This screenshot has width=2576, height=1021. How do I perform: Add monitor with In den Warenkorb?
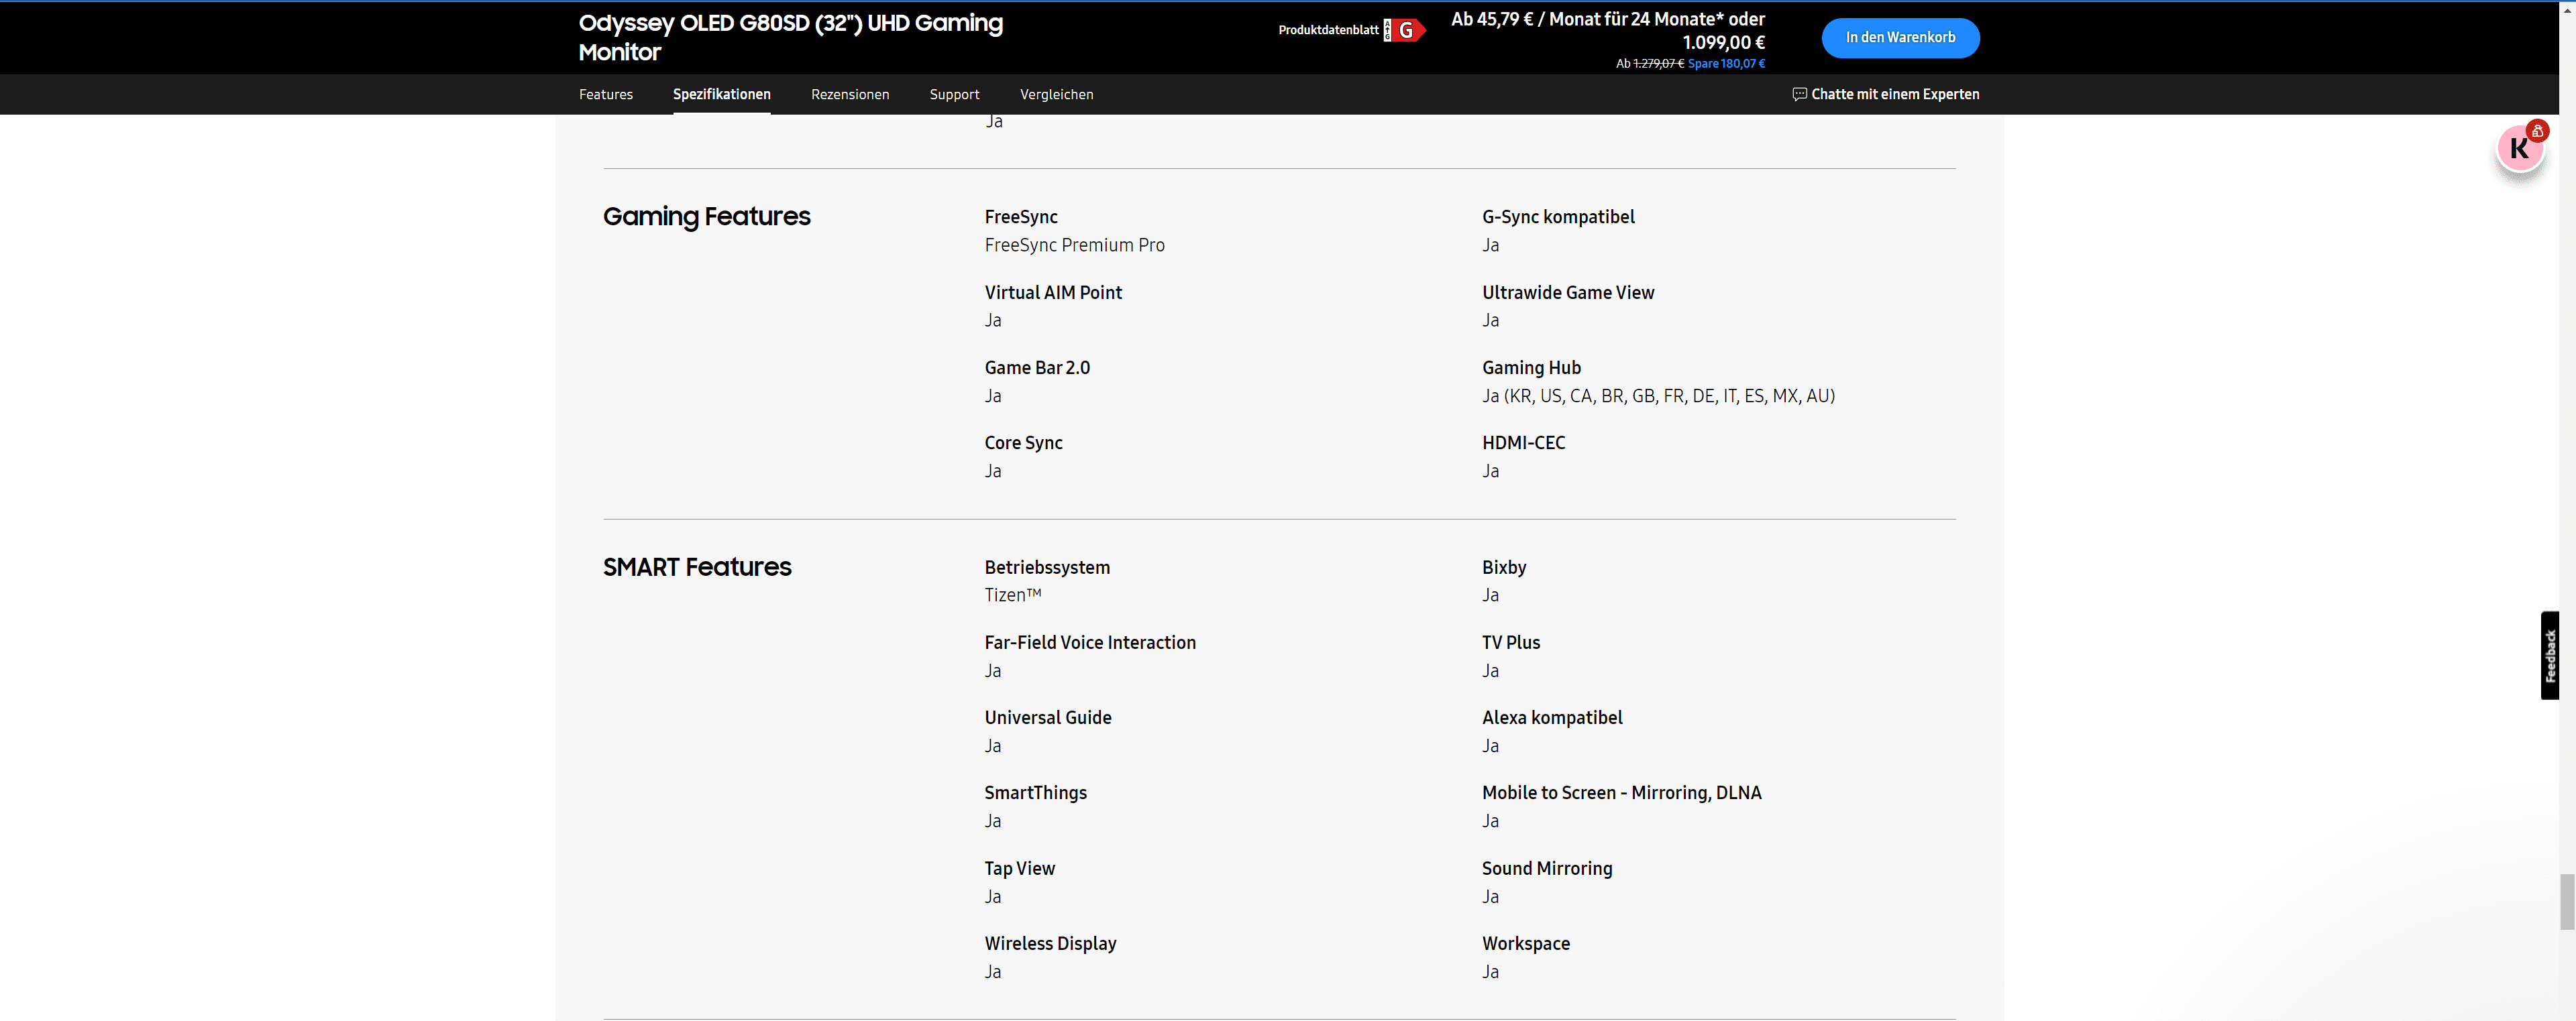[x=1900, y=38]
